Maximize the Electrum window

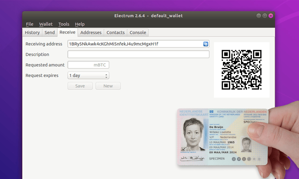click(x=265, y=16)
